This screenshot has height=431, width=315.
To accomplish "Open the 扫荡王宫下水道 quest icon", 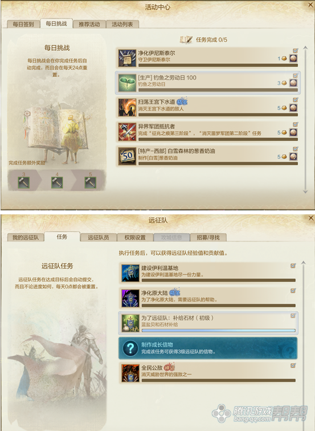I will 127,108.
